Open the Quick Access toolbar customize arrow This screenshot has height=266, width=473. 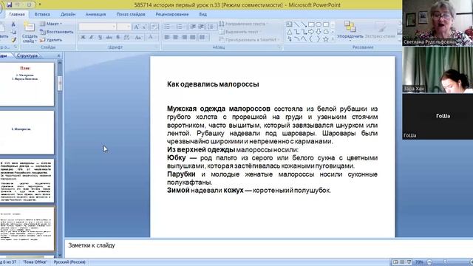[x=39, y=5]
